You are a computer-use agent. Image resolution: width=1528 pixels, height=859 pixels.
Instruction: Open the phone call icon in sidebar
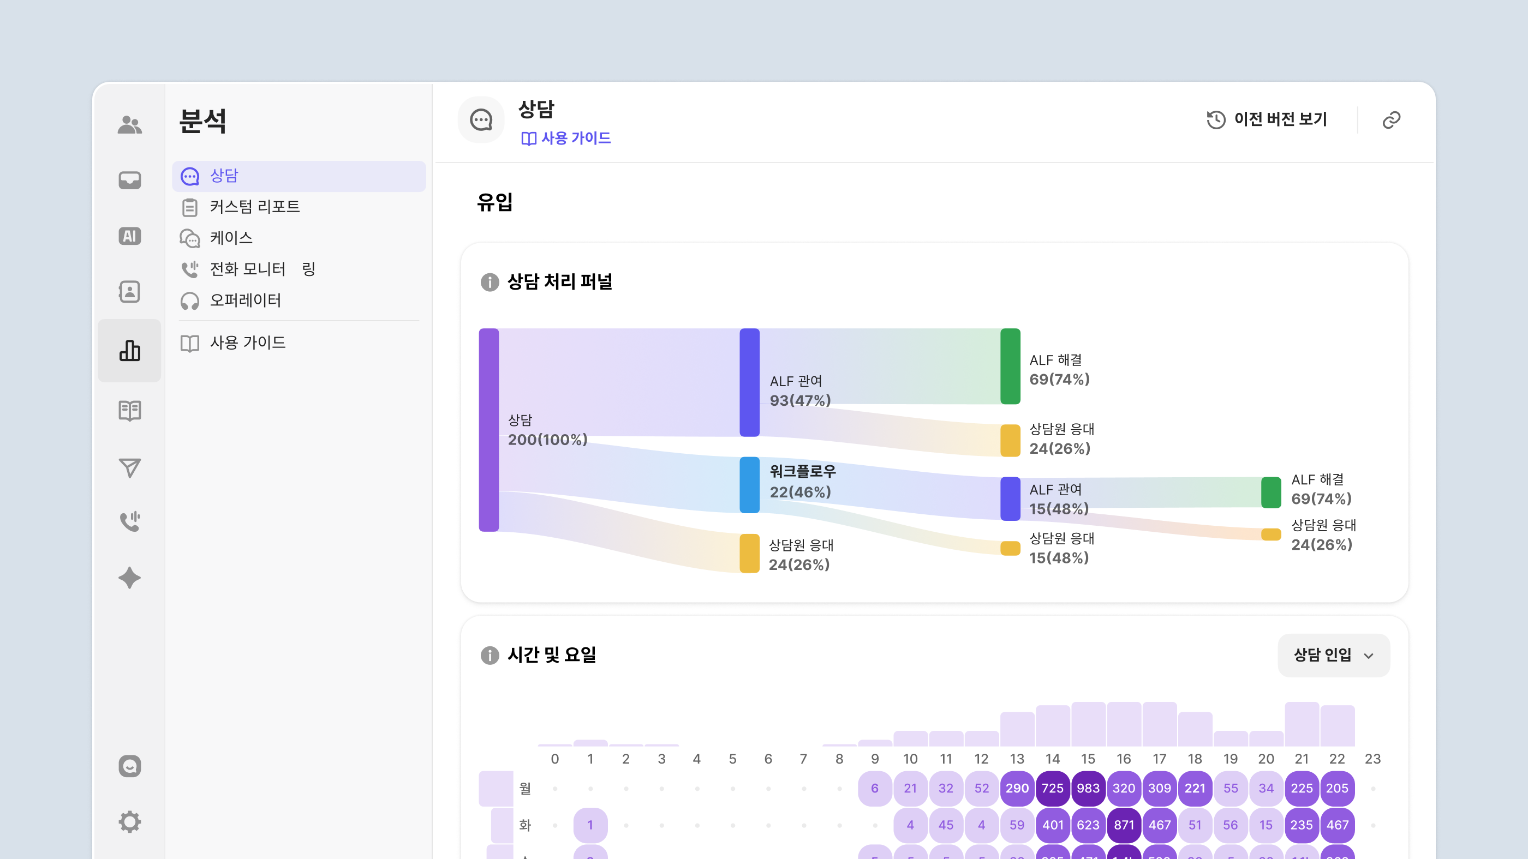coord(129,521)
